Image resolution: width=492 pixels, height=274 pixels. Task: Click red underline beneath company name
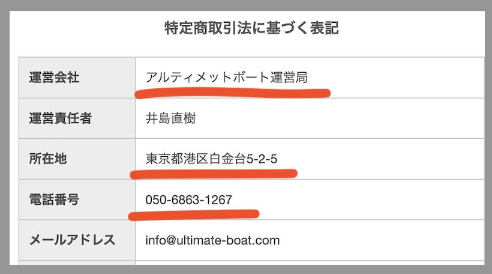tap(233, 94)
